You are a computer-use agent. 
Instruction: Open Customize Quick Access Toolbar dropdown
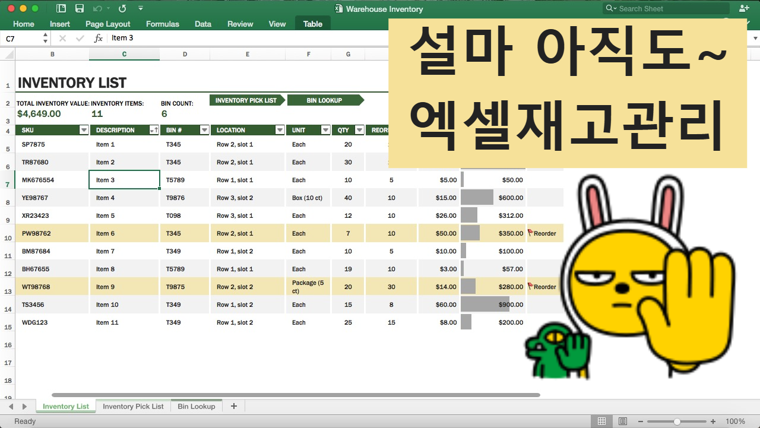coord(141,8)
